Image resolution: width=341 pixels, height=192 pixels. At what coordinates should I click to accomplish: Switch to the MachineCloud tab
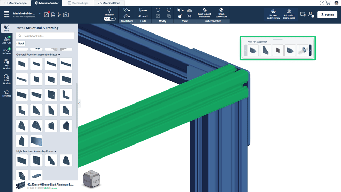(109, 3)
